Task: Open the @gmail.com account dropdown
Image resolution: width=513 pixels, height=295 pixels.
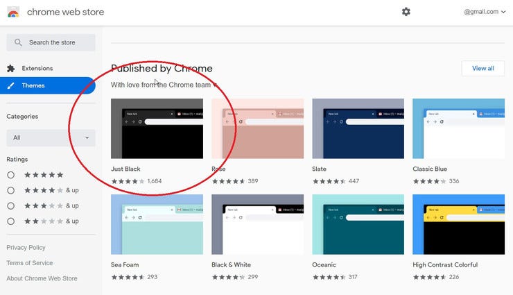Action: (485, 12)
